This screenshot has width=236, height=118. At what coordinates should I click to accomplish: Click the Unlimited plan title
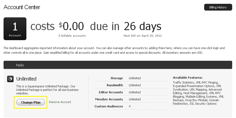point(26,79)
